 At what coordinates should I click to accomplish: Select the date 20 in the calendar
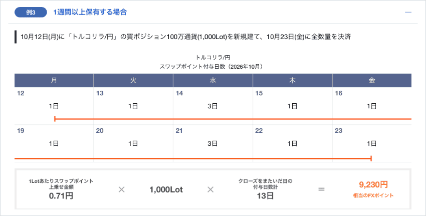(100, 131)
